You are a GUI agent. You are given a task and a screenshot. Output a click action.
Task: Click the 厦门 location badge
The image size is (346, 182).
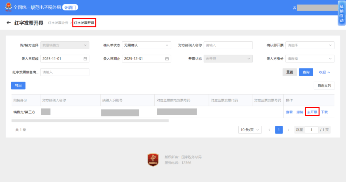click(x=70, y=7)
